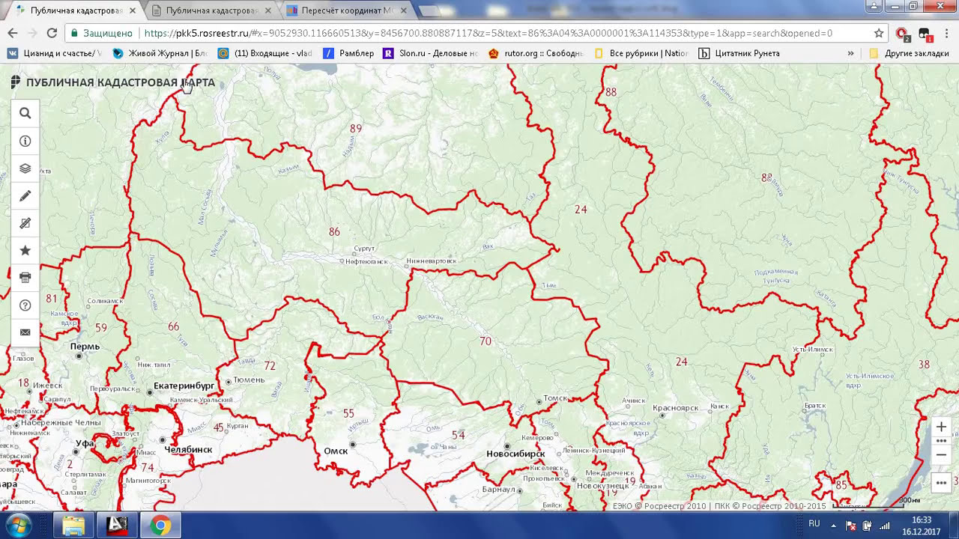Open the Другие закладки folder

pyautogui.click(x=908, y=53)
